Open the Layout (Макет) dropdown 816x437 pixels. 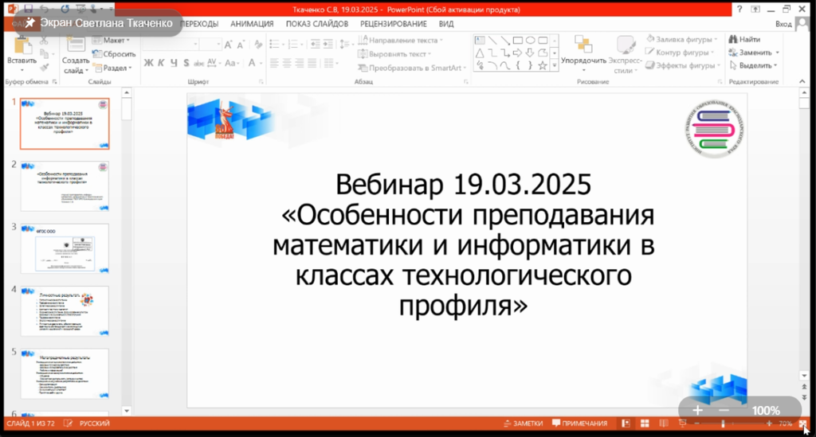(112, 40)
